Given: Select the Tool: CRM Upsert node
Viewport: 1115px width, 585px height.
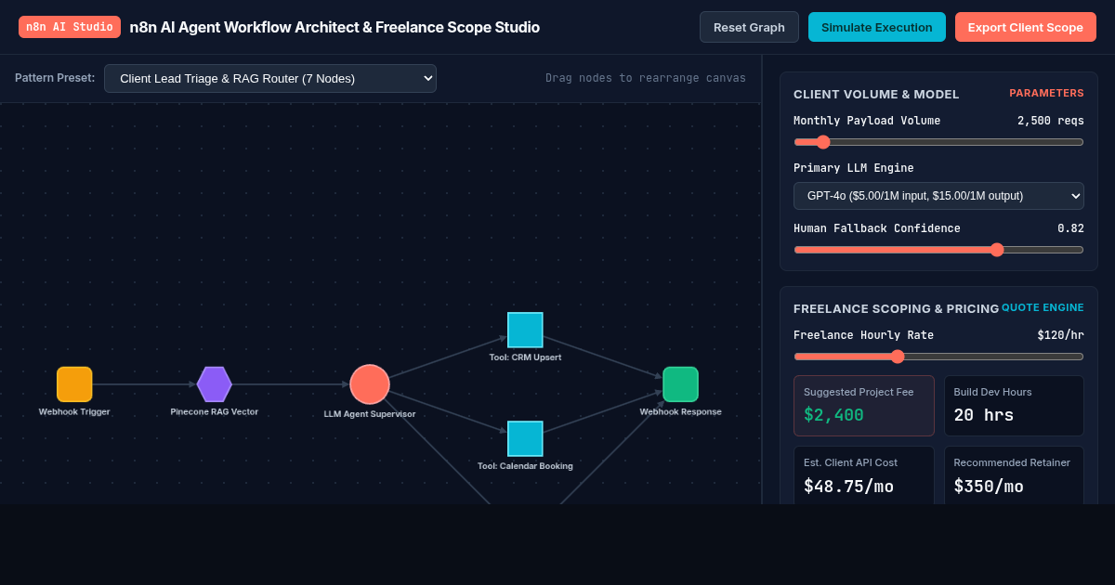Looking at the screenshot, I should pos(525,330).
